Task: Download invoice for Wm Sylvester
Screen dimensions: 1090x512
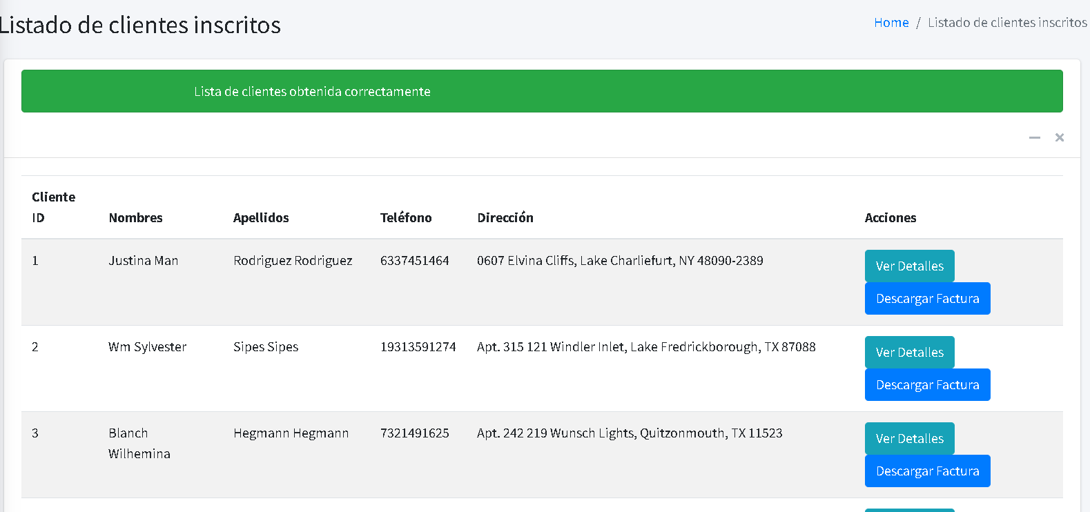Action: [x=927, y=384]
